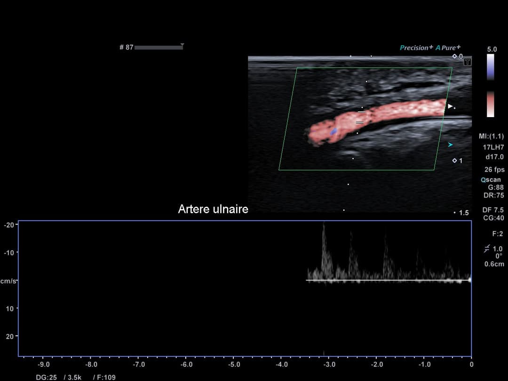Click the Doppler angle icon beside 1.0

[x=486, y=249]
